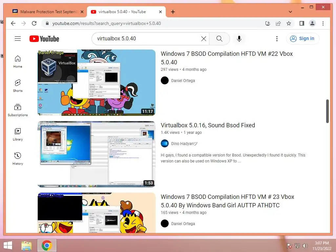Share this page via address bar icon

[x=278, y=23]
